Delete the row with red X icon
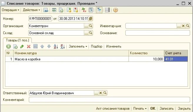The width and height of the screenshot is (193, 112). click(x=29, y=46)
